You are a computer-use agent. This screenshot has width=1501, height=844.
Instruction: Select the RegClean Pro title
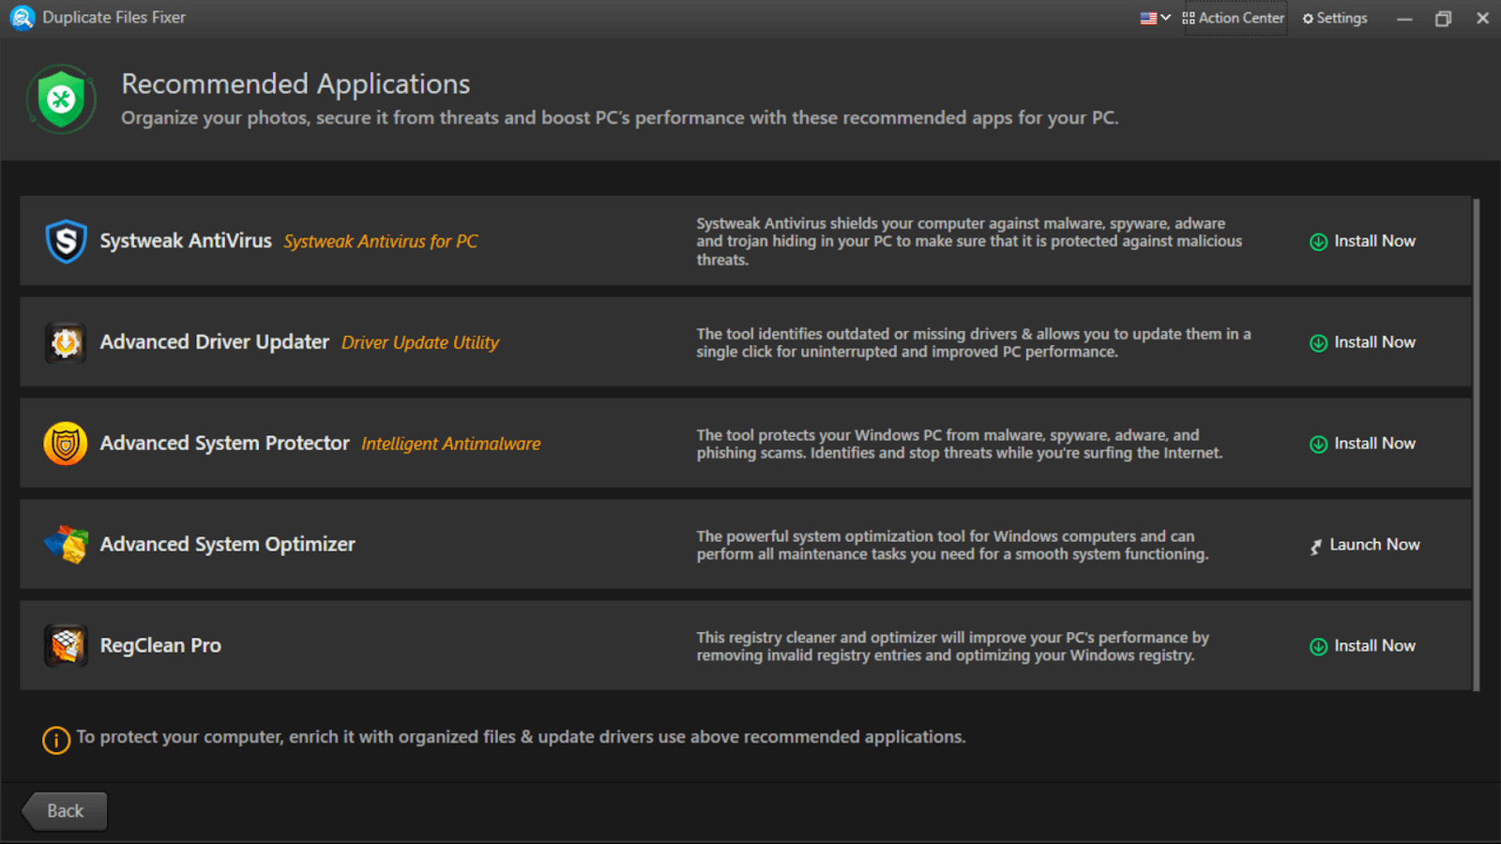(x=160, y=646)
